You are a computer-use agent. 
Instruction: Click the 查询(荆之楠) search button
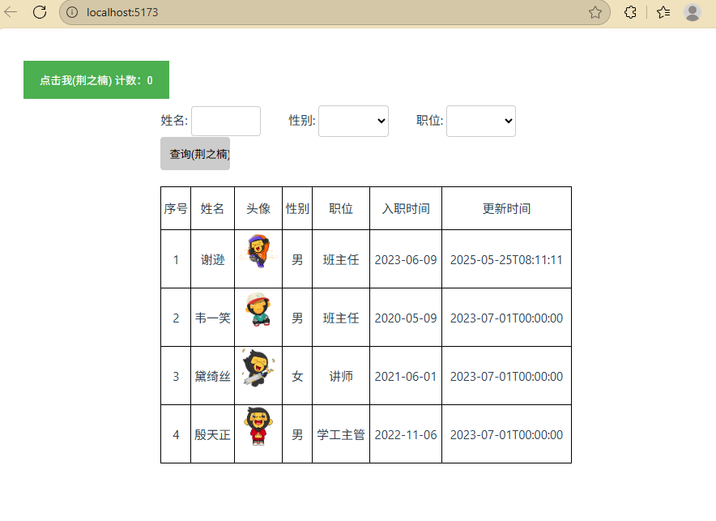195,154
